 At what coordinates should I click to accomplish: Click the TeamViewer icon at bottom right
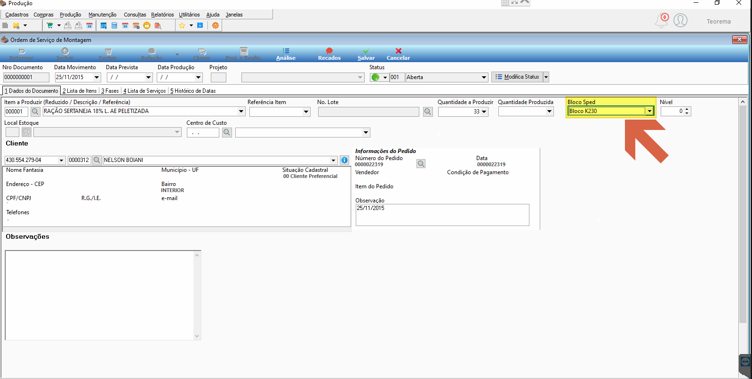tap(745, 362)
